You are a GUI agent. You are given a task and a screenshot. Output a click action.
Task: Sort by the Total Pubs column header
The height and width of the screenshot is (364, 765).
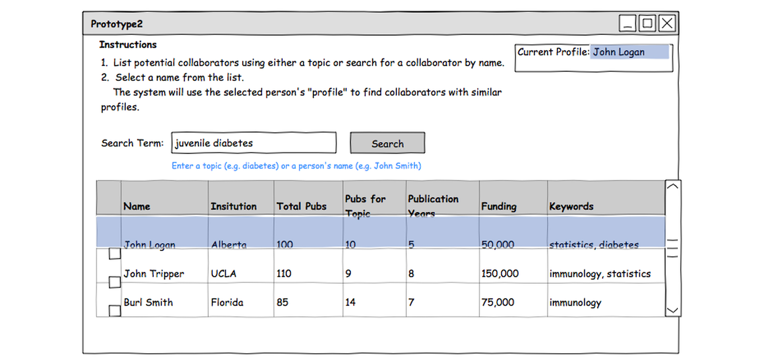[301, 206]
